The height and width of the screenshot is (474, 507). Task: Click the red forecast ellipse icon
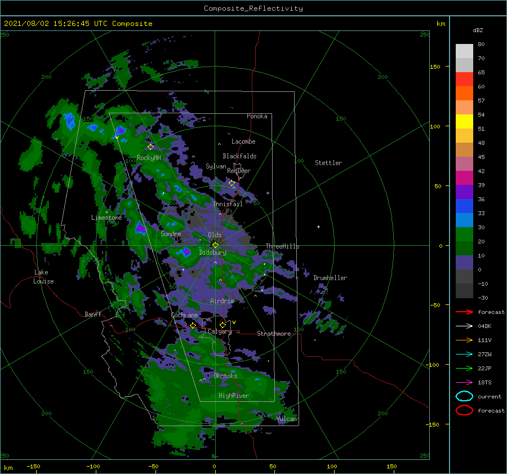click(x=464, y=410)
